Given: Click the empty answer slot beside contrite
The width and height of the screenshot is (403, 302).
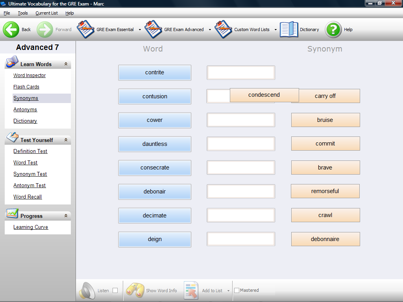Looking at the screenshot, I should pos(241,73).
